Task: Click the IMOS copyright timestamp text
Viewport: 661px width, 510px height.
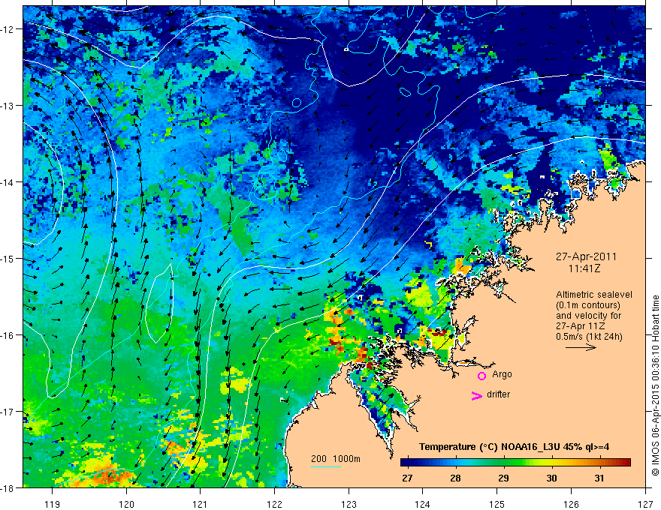Action: click(655, 385)
